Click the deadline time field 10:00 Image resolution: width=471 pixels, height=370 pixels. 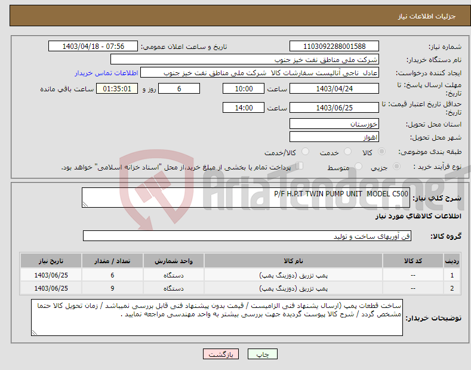244,88
